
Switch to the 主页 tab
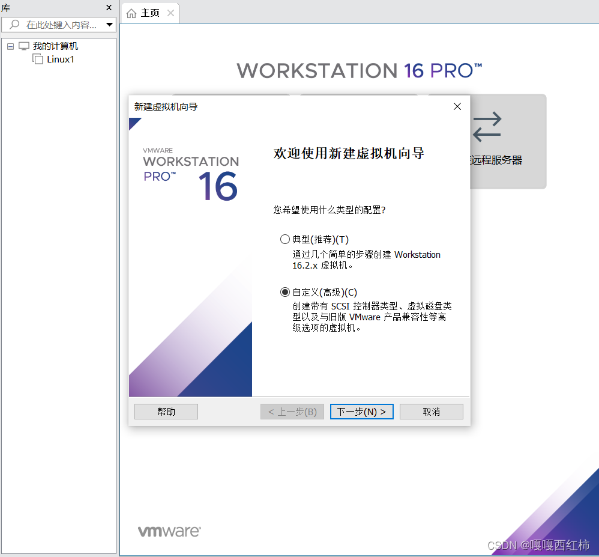coord(150,13)
